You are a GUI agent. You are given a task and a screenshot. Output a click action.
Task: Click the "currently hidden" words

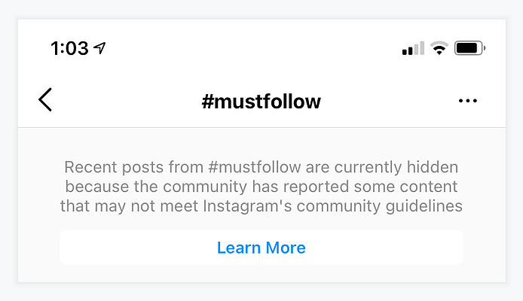coord(396,167)
